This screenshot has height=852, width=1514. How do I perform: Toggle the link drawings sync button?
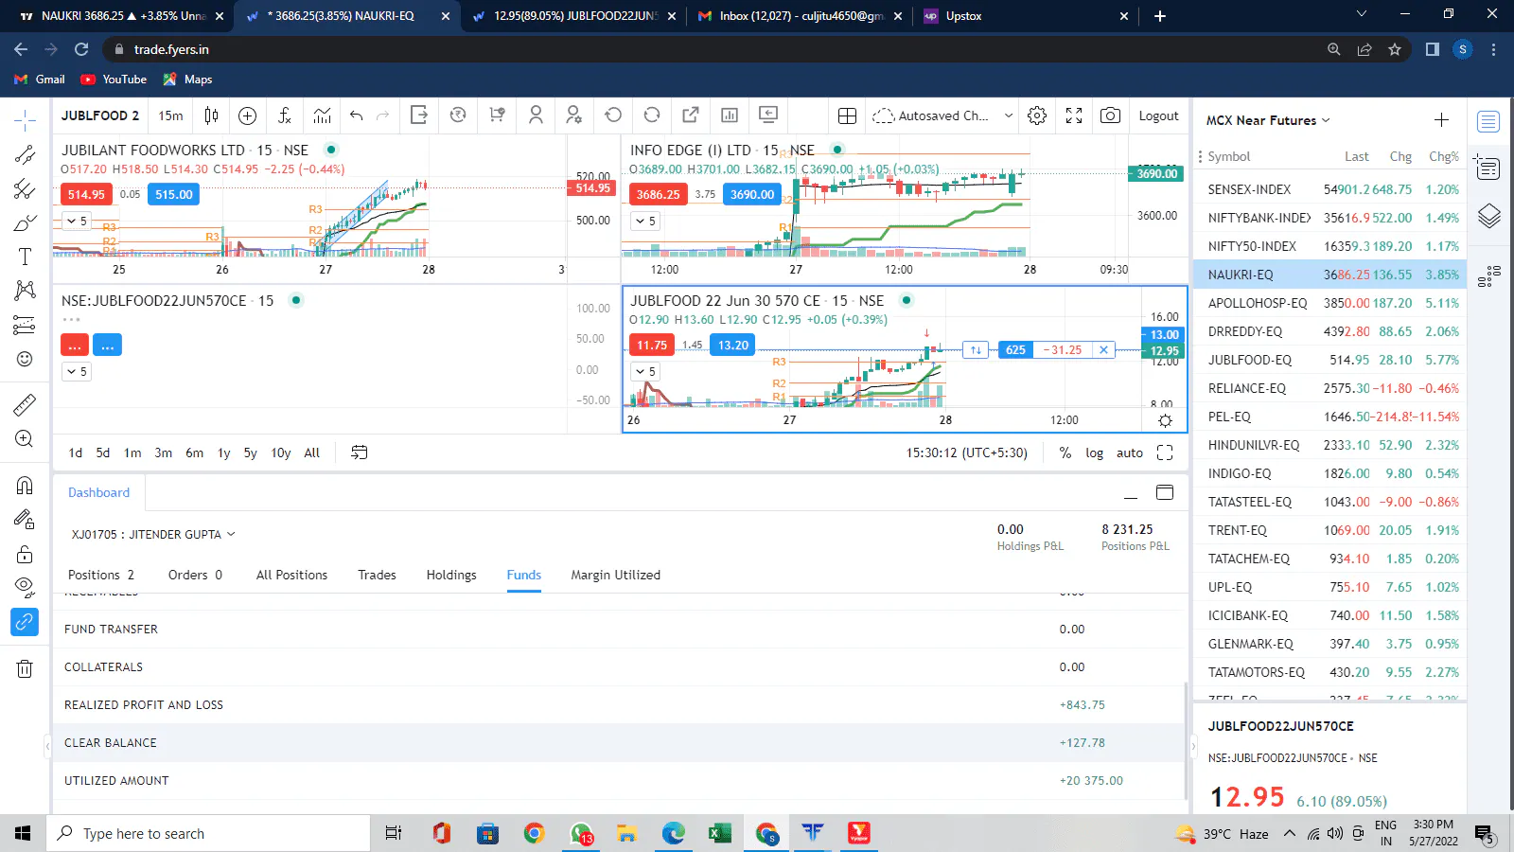(x=25, y=622)
